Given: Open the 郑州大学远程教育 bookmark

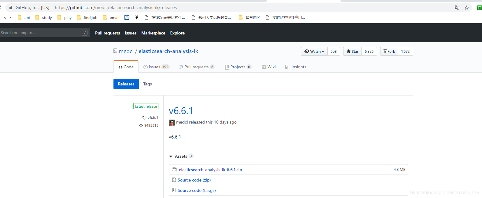Looking at the screenshot, I should pos(211,18).
